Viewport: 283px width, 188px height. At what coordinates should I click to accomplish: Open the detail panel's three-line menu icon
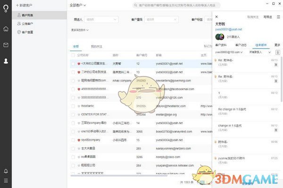tap(278, 17)
